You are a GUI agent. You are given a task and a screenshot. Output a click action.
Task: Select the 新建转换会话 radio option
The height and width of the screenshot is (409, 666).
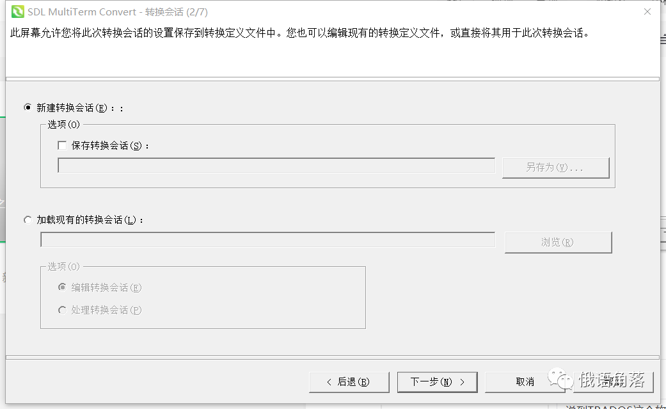[x=28, y=108]
